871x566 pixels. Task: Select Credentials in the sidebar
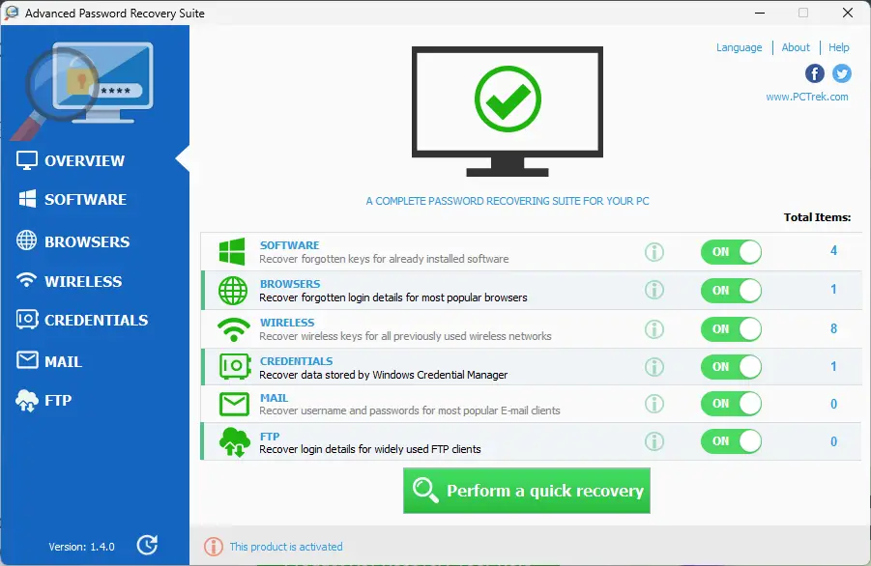[x=82, y=320]
